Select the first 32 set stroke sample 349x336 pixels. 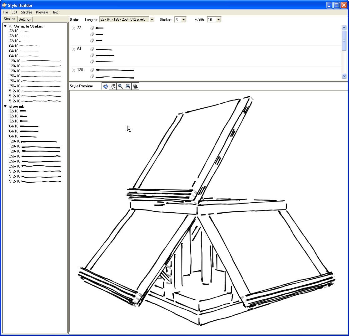99,28
